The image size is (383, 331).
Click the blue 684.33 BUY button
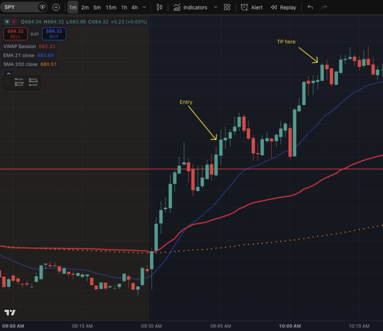(54, 34)
